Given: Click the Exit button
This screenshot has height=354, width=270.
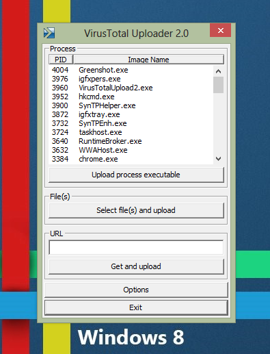Looking at the screenshot, I should 136,307.
